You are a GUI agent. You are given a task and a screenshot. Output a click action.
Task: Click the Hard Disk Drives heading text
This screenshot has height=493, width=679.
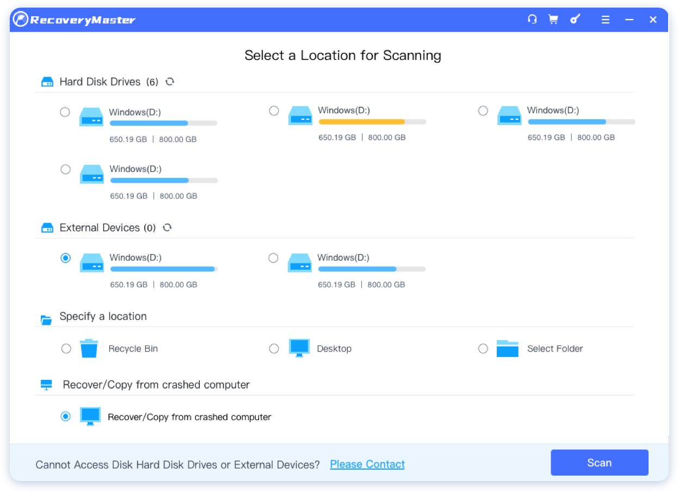pyautogui.click(x=100, y=82)
